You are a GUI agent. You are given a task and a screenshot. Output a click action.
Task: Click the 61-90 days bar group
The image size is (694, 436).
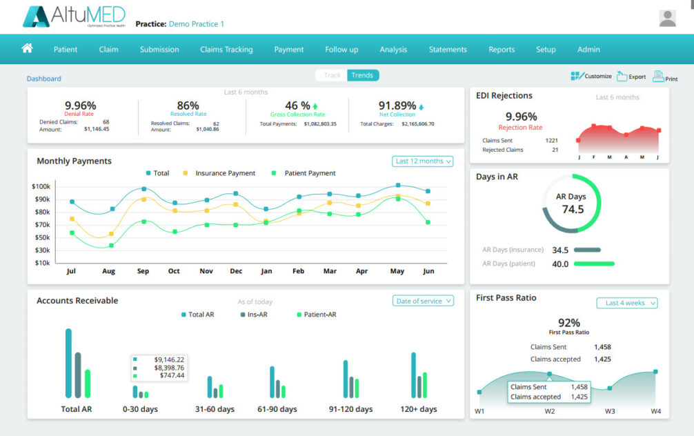coord(277,382)
